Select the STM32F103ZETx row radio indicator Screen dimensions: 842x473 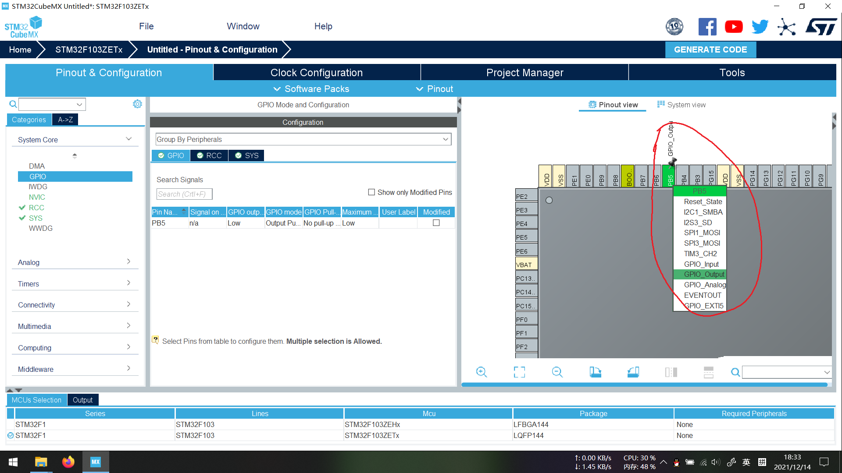pyautogui.click(x=11, y=435)
